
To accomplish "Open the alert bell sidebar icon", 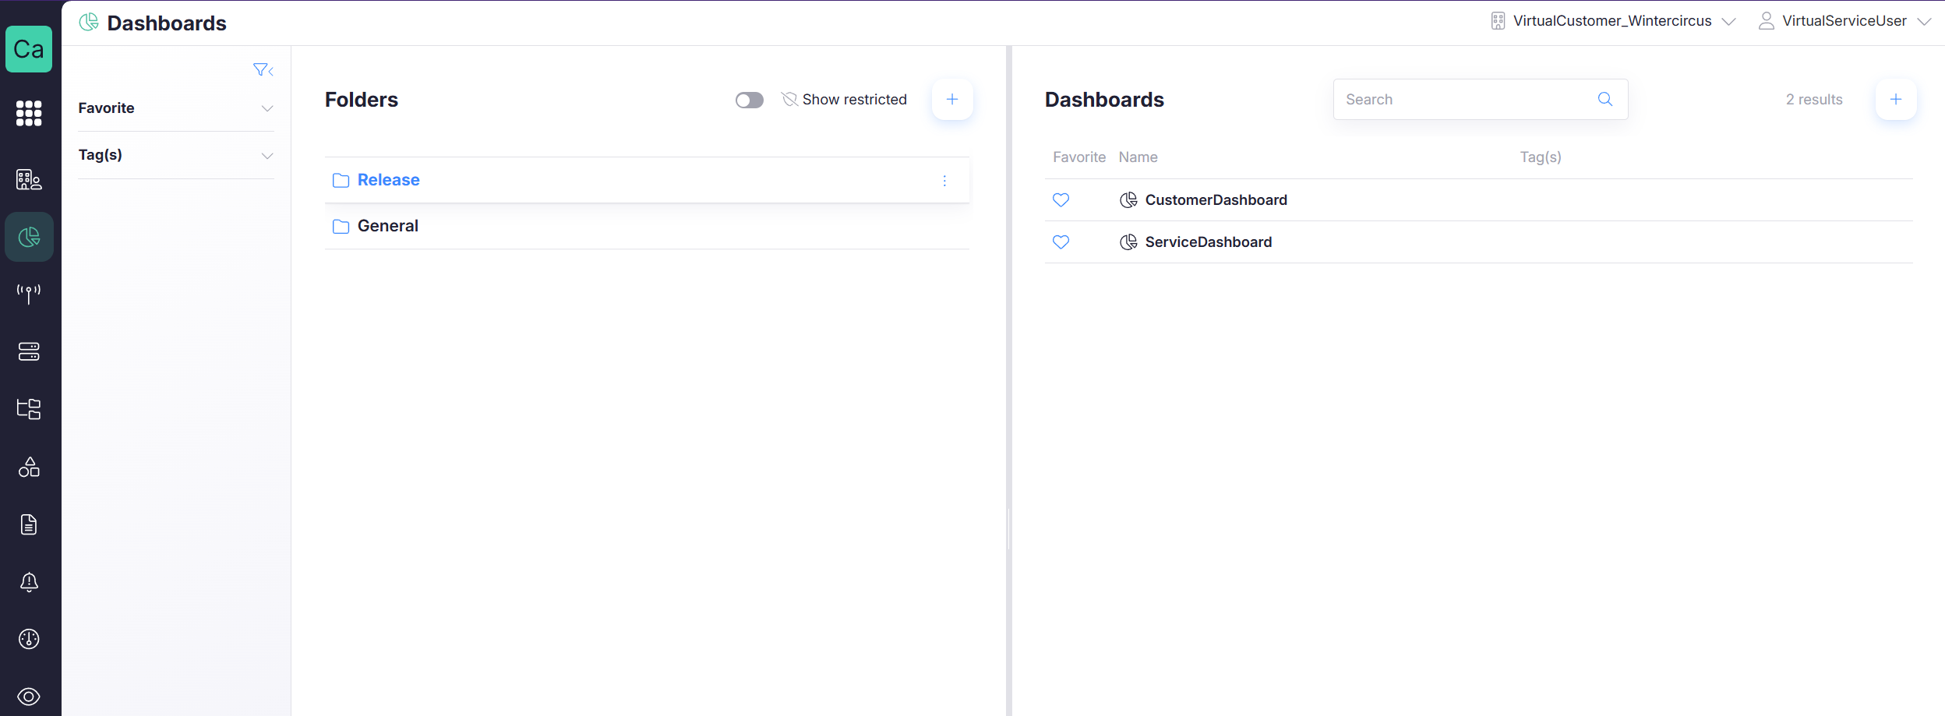I will click(x=29, y=582).
